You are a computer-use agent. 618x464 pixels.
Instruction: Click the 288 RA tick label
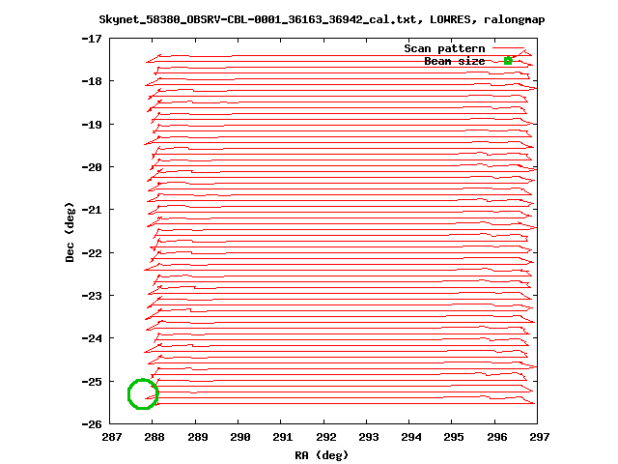point(154,437)
